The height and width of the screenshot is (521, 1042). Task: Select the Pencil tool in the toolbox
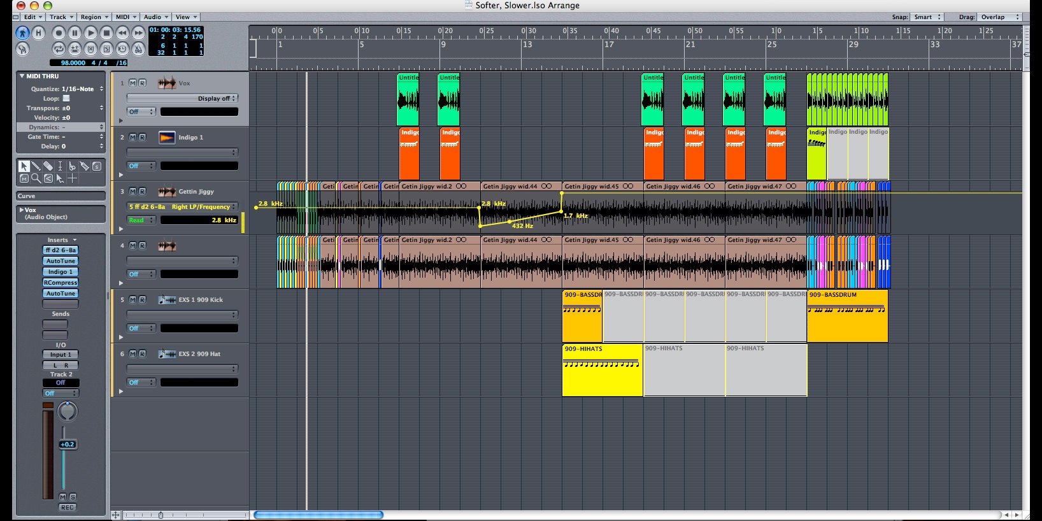pyautogui.click(x=36, y=166)
